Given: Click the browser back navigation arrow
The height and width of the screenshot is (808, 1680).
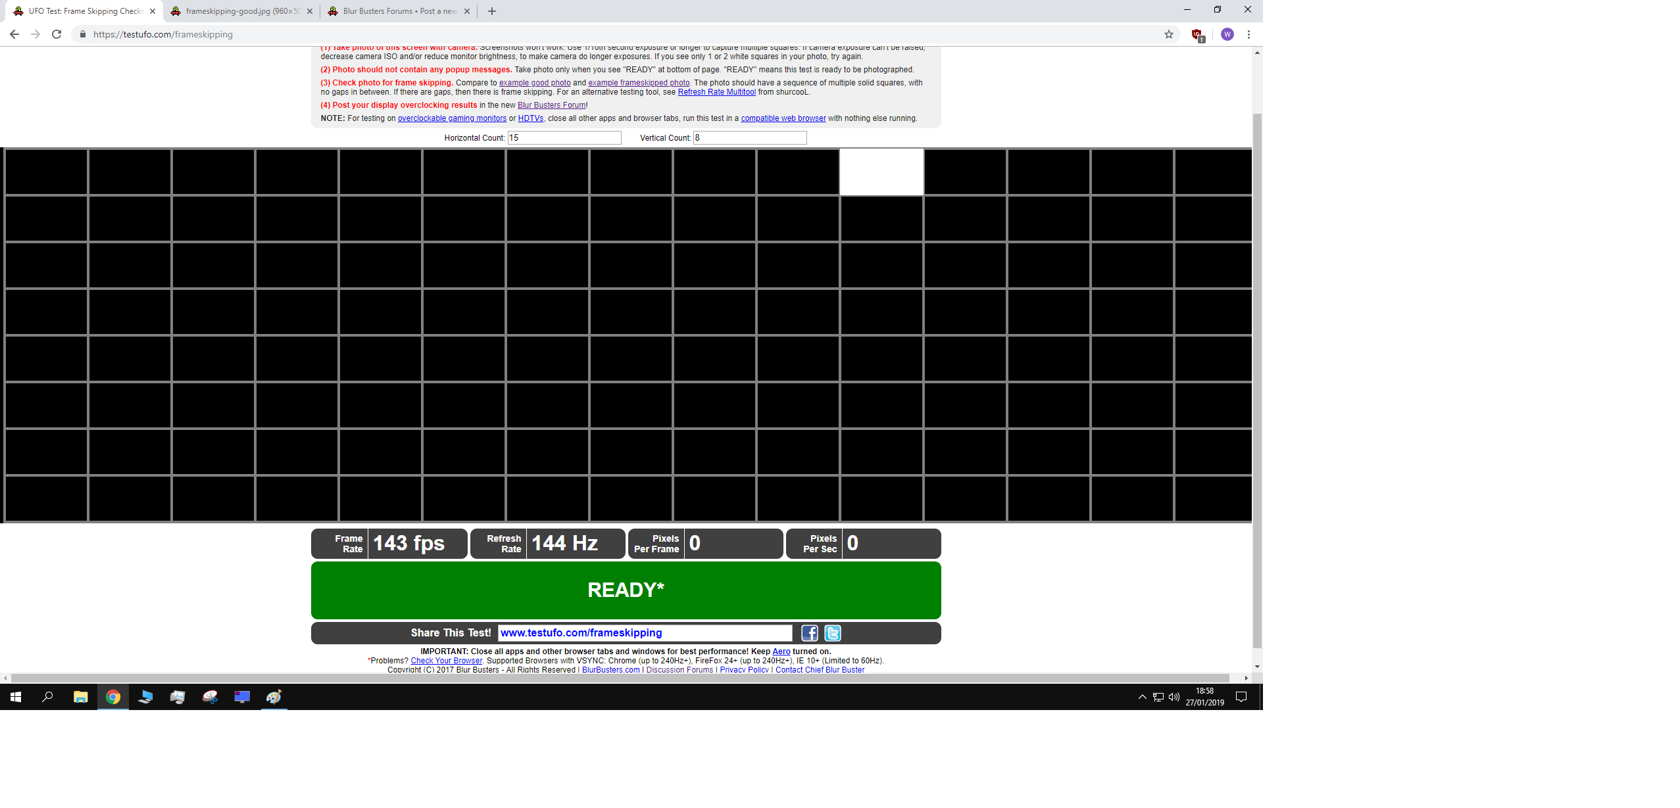Looking at the screenshot, I should pyautogui.click(x=15, y=34).
